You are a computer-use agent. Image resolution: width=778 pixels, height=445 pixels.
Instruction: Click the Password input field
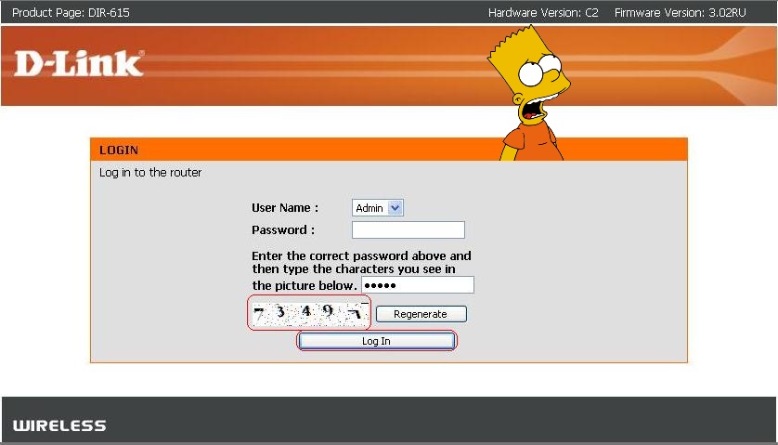click(x=408, y=230)
